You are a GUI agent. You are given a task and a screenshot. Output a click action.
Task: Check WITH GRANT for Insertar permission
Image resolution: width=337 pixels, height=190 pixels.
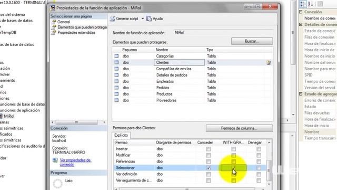[x=233, y=149]
